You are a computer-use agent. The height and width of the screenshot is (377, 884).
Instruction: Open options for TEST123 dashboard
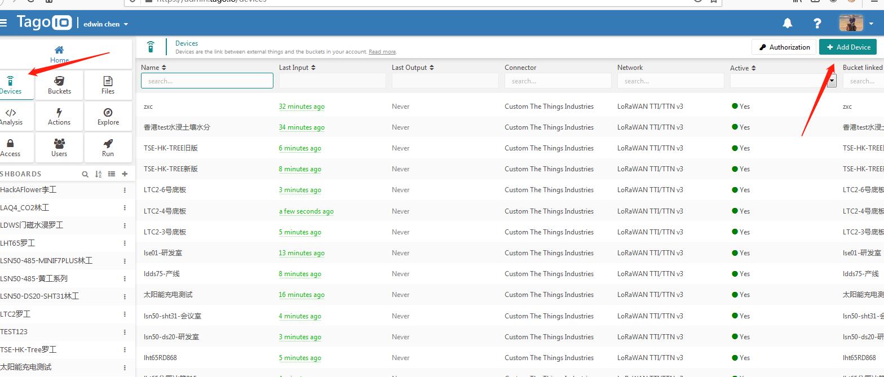click(125, 332)
